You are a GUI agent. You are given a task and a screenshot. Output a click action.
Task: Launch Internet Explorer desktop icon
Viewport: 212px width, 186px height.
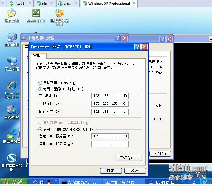pyautogui.click(x=12, y=90)
